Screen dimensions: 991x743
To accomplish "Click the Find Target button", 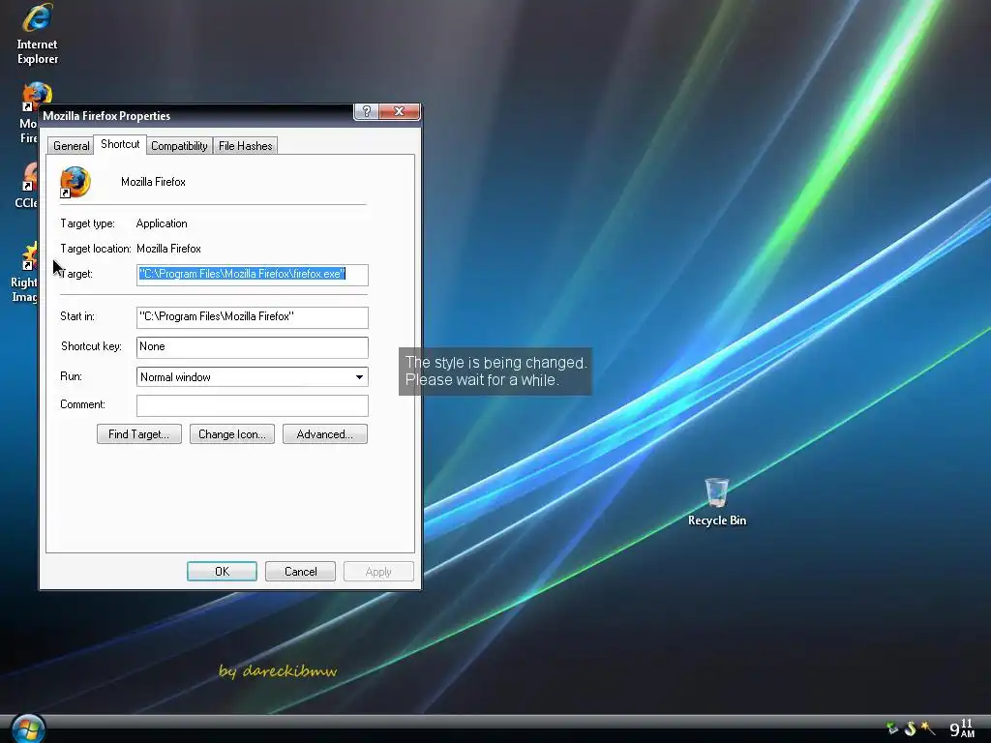I will pos(139,434).
